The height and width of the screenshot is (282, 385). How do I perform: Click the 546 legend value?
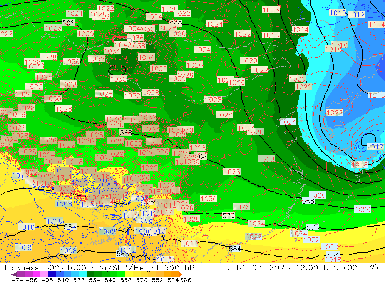[x=110, y=280]
